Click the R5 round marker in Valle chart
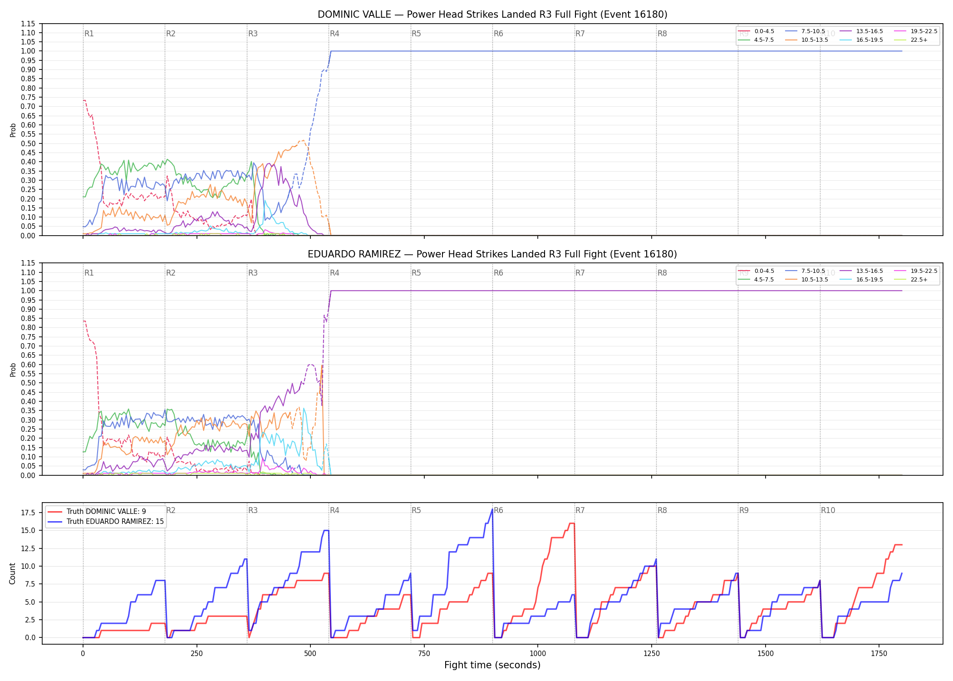Viewport: 953px width, 681px height. click(x=416, y=34)
